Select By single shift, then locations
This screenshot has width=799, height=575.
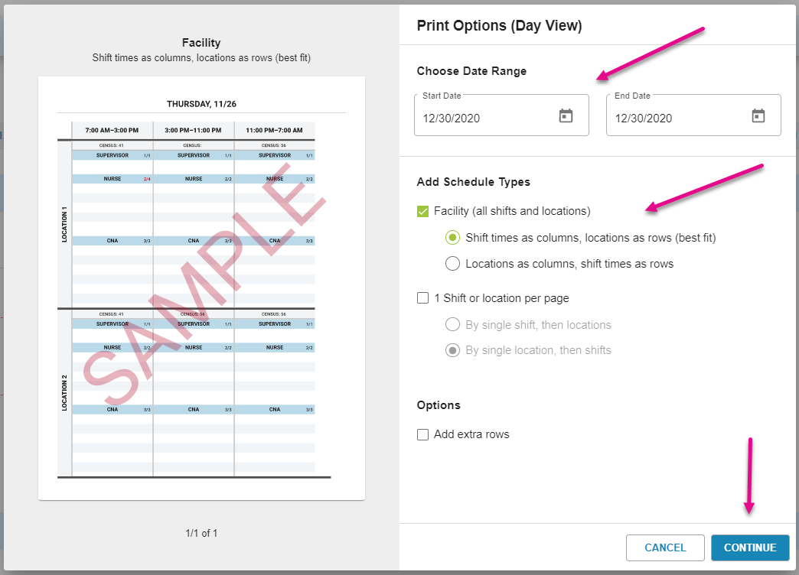[452, 325]
